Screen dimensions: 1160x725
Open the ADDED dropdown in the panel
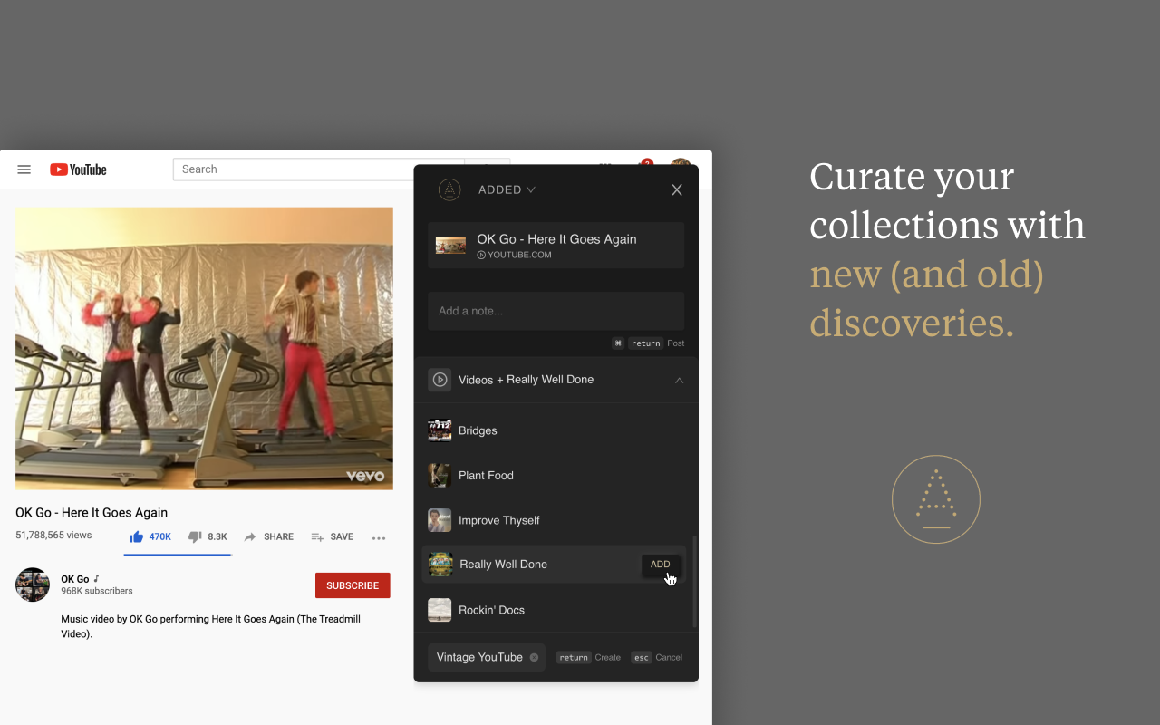[x=507, y=189]
